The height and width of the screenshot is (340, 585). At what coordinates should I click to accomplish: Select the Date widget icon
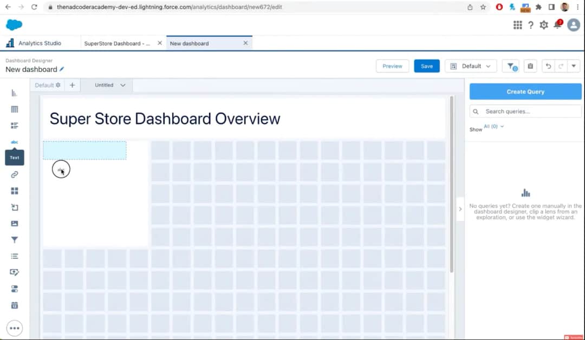14,305
